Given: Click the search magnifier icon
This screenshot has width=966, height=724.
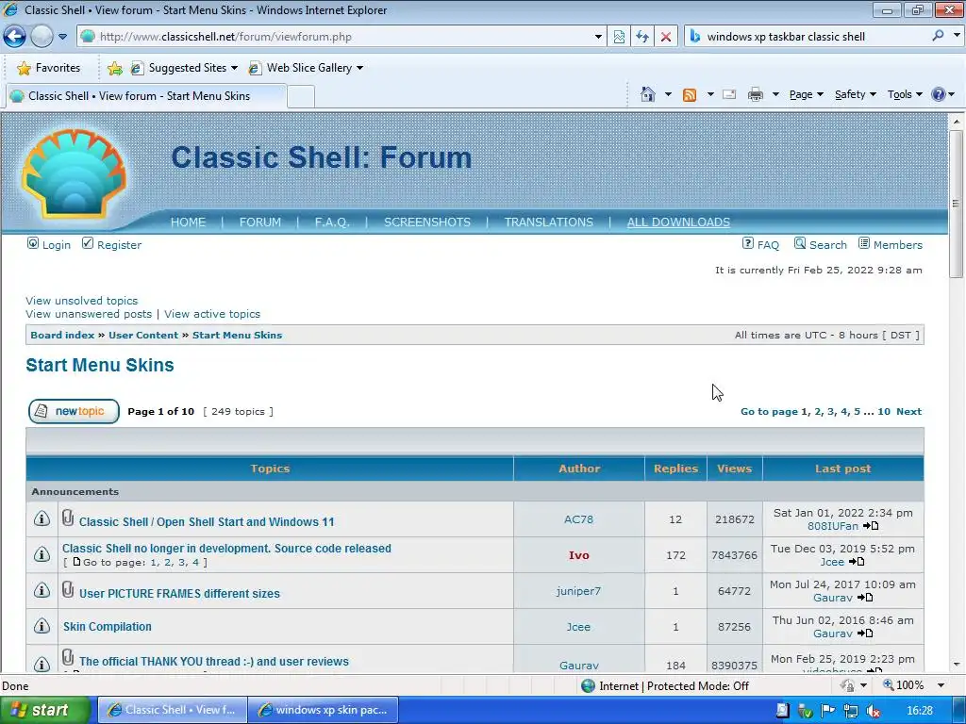Looking at the screenshot, I should click(938, 37).
